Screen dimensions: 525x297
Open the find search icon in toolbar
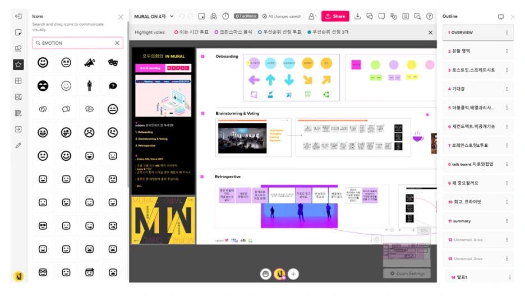(x=417, y=16)
